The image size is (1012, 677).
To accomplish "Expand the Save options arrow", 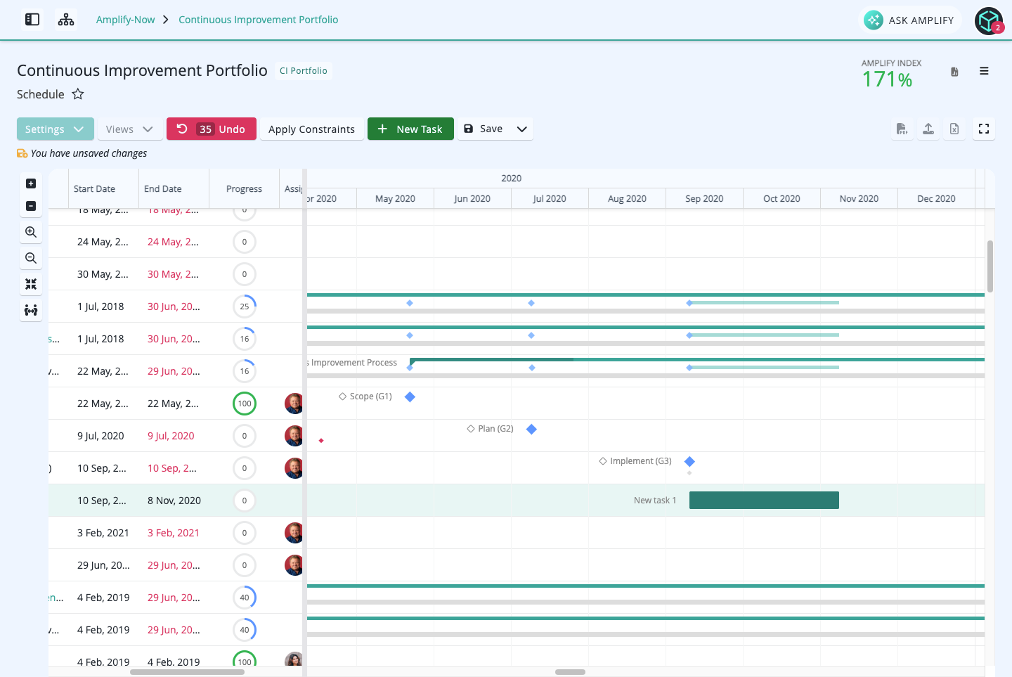I will tap(522, 129).
